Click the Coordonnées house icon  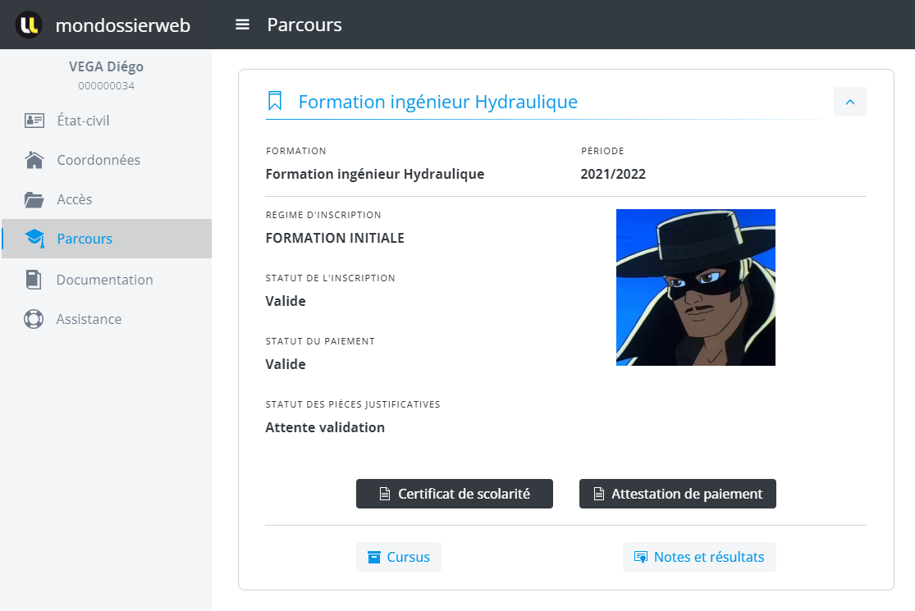click(x=34, y=160)
